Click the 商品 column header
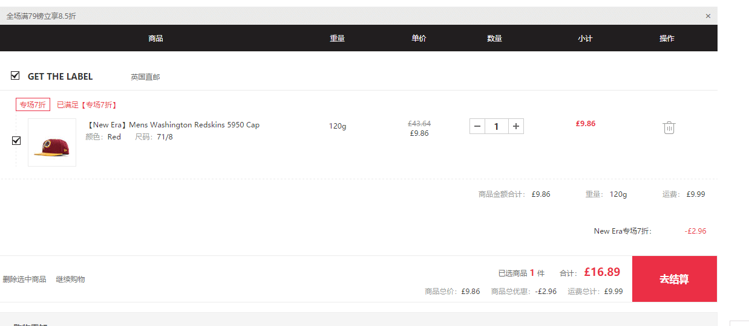The width and height of the screenshot is (749, 326). (155, 38)
